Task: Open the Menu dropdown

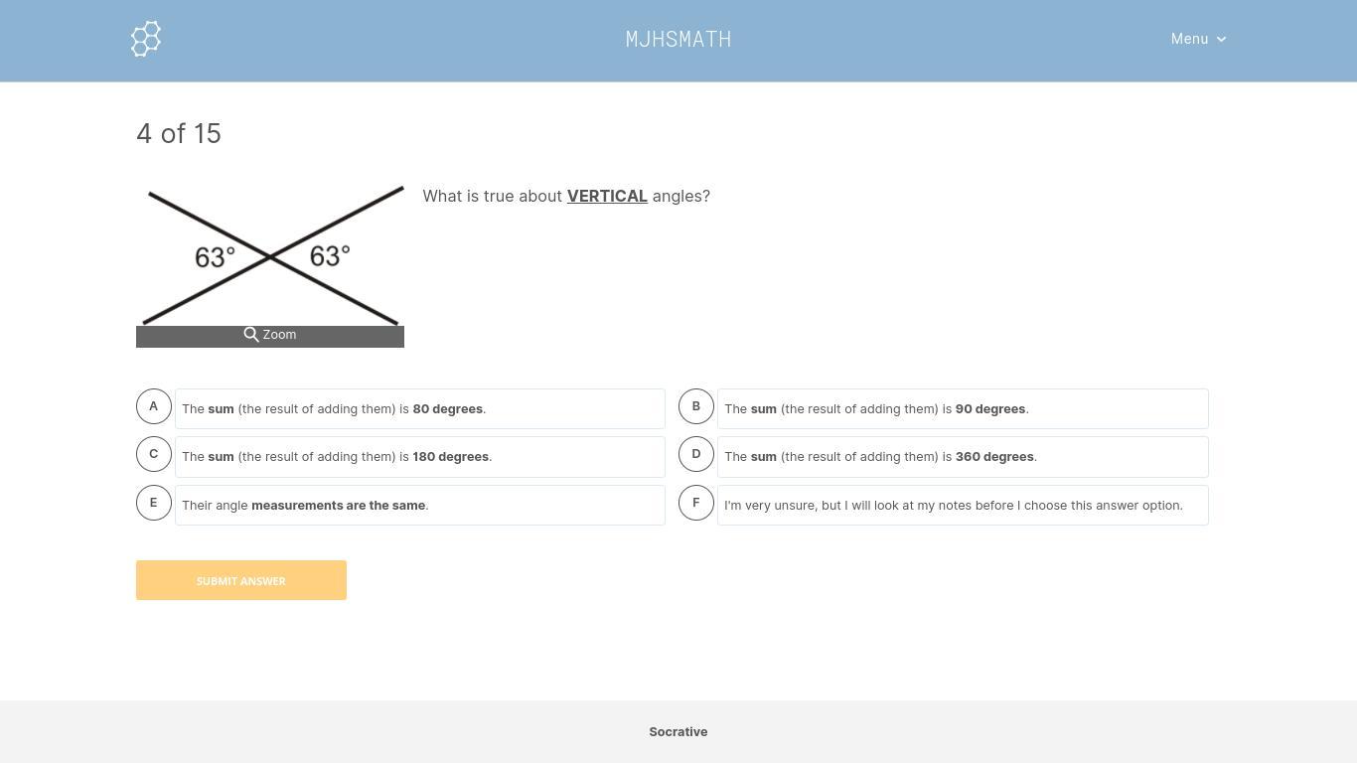Action: (x=1189, y=39)
